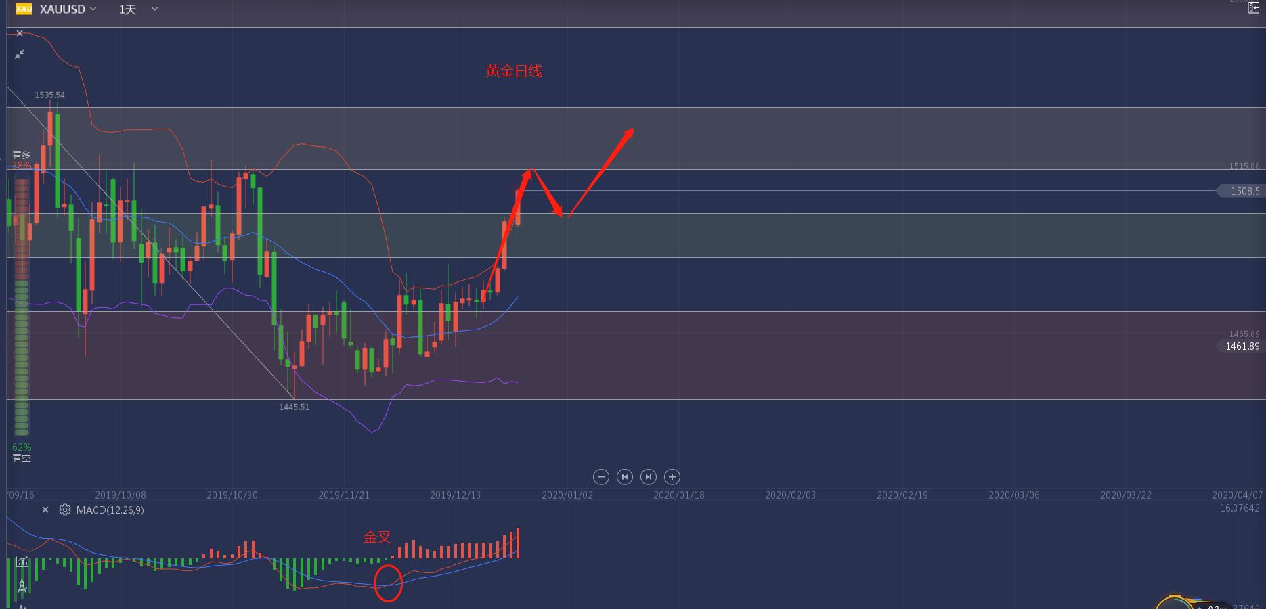This screenshot has height=609, width=1266.
Task: Select the compass drawing tool
Action: click(22, 586)
